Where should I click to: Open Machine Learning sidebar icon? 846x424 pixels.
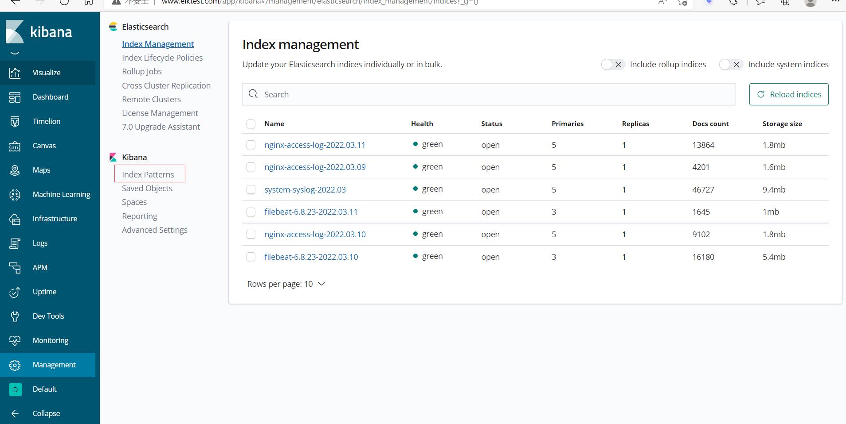coord(15,194)
